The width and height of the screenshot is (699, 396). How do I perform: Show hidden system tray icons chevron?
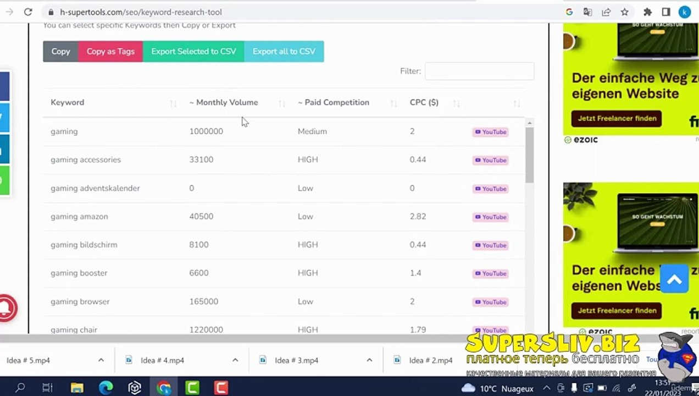547,388
